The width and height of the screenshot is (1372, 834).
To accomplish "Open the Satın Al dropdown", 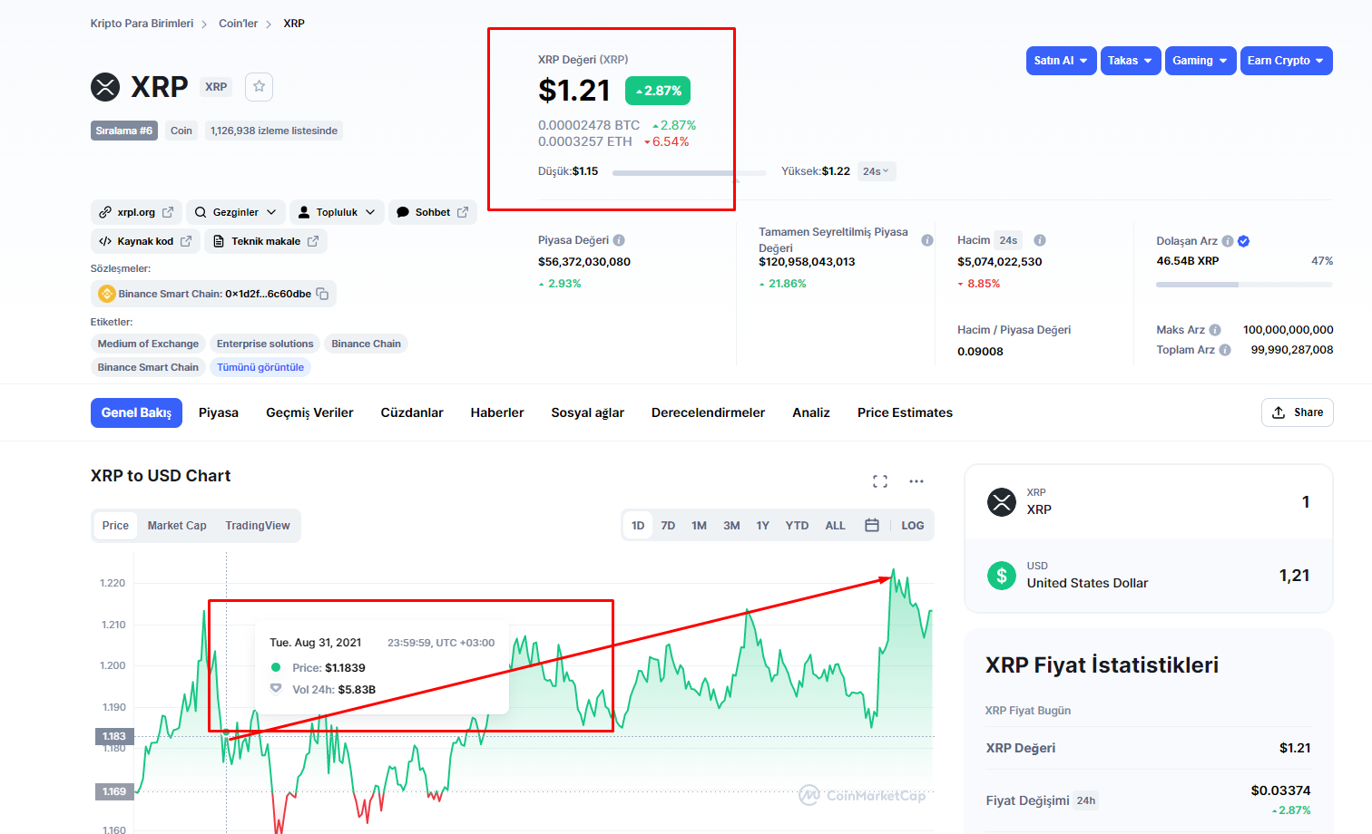I will click(x=1061, y=61).
